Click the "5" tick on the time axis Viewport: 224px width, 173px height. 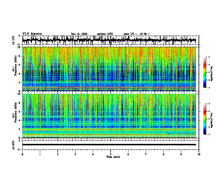pos(111,154)
